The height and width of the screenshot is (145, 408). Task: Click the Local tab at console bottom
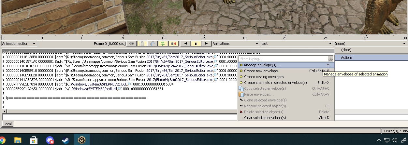point(7,124)
